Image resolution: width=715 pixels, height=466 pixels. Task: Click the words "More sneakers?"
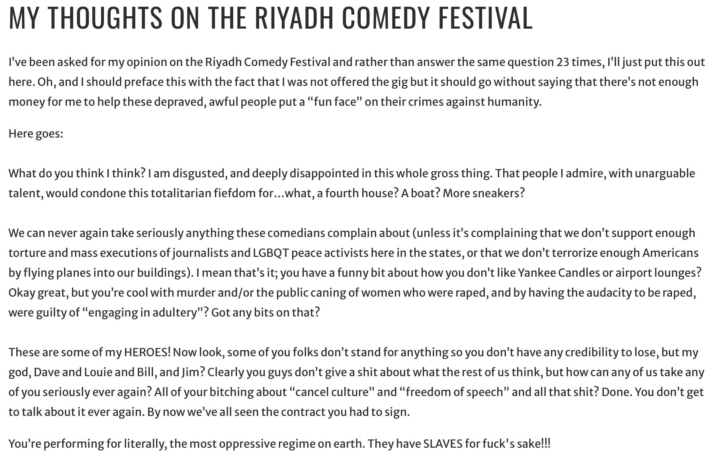[484, 194]
